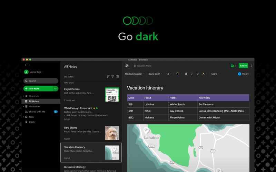Click the Lahaina pin on the map image
The width and height of the screenshot is (276, 172).
pyautogui.click(x=146, y=131)
